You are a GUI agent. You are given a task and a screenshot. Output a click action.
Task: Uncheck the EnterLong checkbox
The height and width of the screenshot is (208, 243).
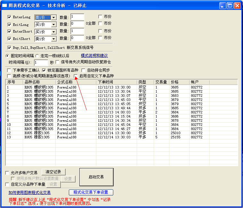pyautogui.click(x=9, y=17)
